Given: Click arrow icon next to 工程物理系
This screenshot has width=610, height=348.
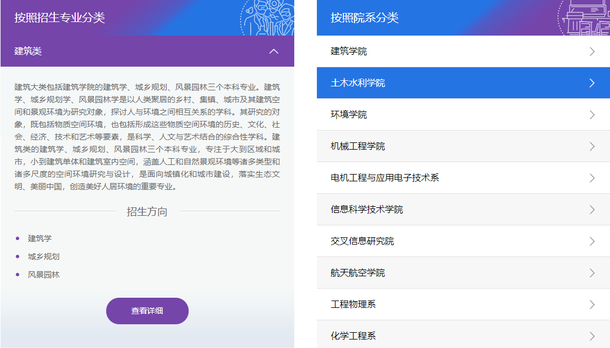Looking at the screenshot, I should tap(592, 304).
